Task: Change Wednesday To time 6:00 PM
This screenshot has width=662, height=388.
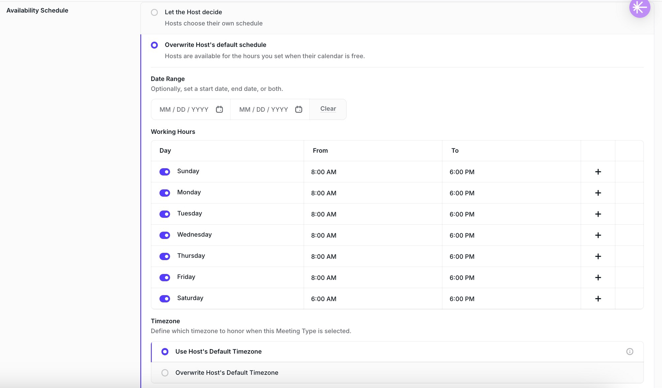Action: click(x=511, y=235)
